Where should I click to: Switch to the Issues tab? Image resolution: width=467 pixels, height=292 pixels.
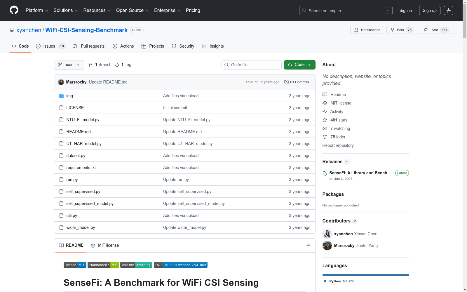point(51,46)
